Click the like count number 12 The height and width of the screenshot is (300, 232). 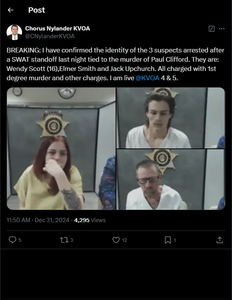coord(125,240)
